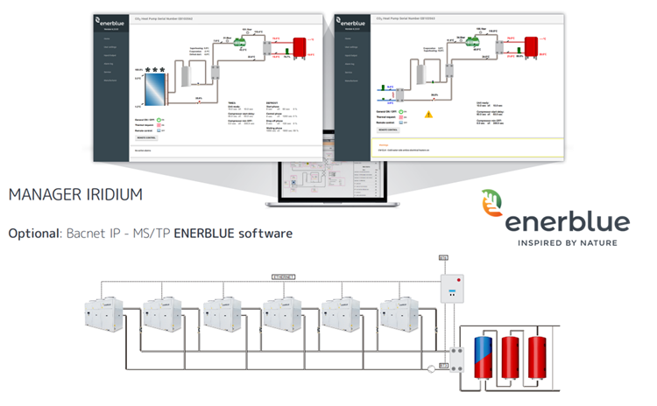The height and width of the screenshot is (406, 657).
Task: Open Home in right window sidebar
Action: tap(348, 38)
